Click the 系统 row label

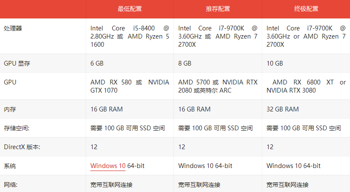pyautogui.click(x=10, y=166)
